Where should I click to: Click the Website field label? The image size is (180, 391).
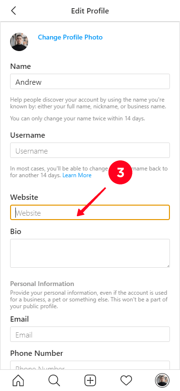tap(24, 197)
